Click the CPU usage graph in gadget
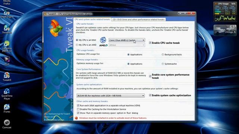Image resolution: width=239 pixels, height=134 pixels. [225, 18]
